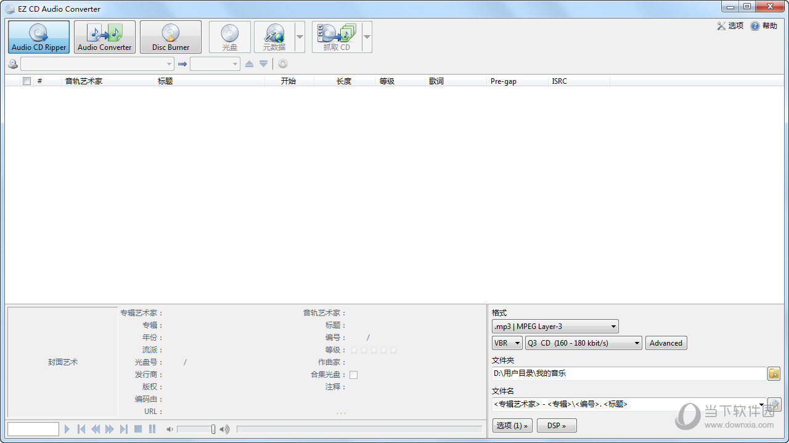
Task: Open 选项 options in the top right
Action: (730, 26)
